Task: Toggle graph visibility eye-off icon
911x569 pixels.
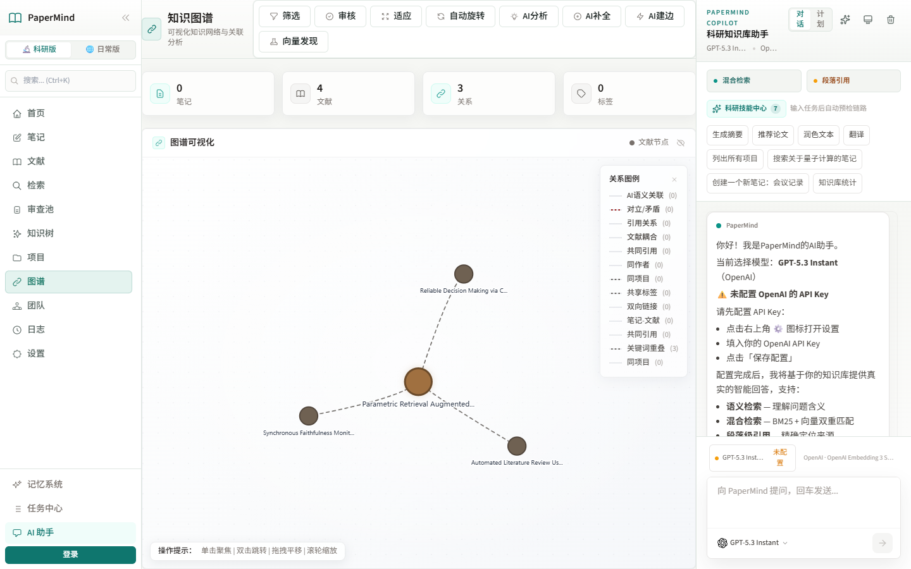Action: 681,143
